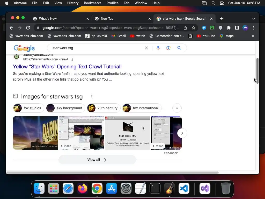Open the share page icon in address bar
The height and width of the screenshot is (199, 265).
pyautogui.click(x=185, y=28)
